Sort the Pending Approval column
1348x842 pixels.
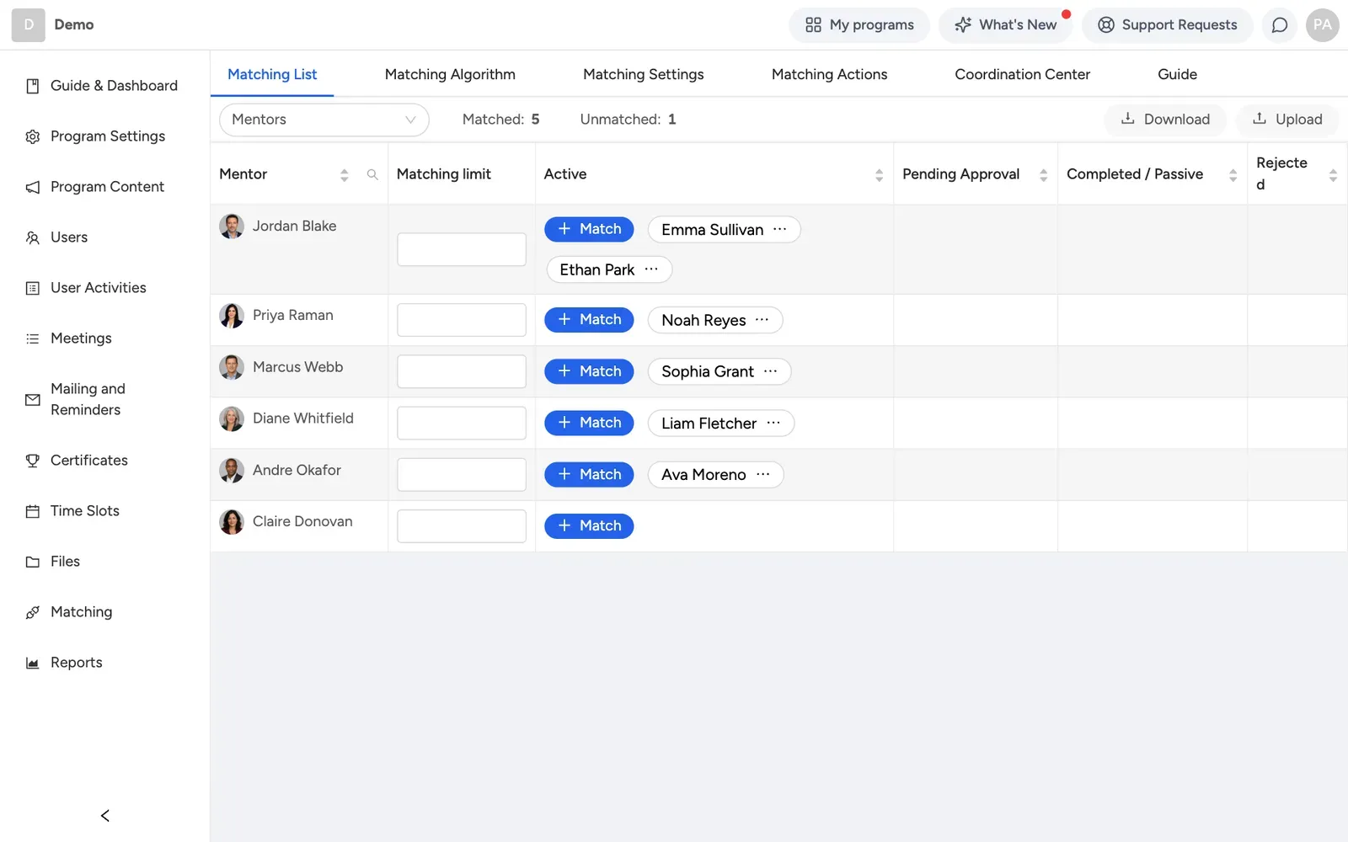[1043, 174]
